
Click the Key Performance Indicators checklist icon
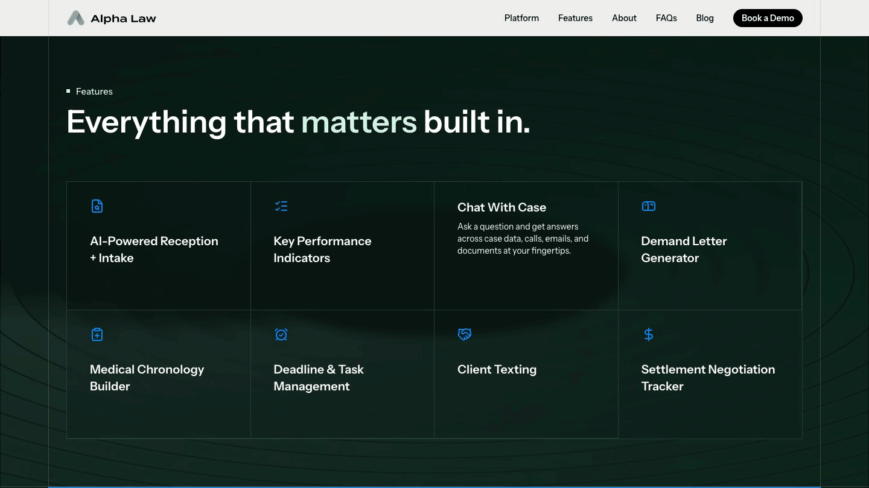(x=281, y=206)
